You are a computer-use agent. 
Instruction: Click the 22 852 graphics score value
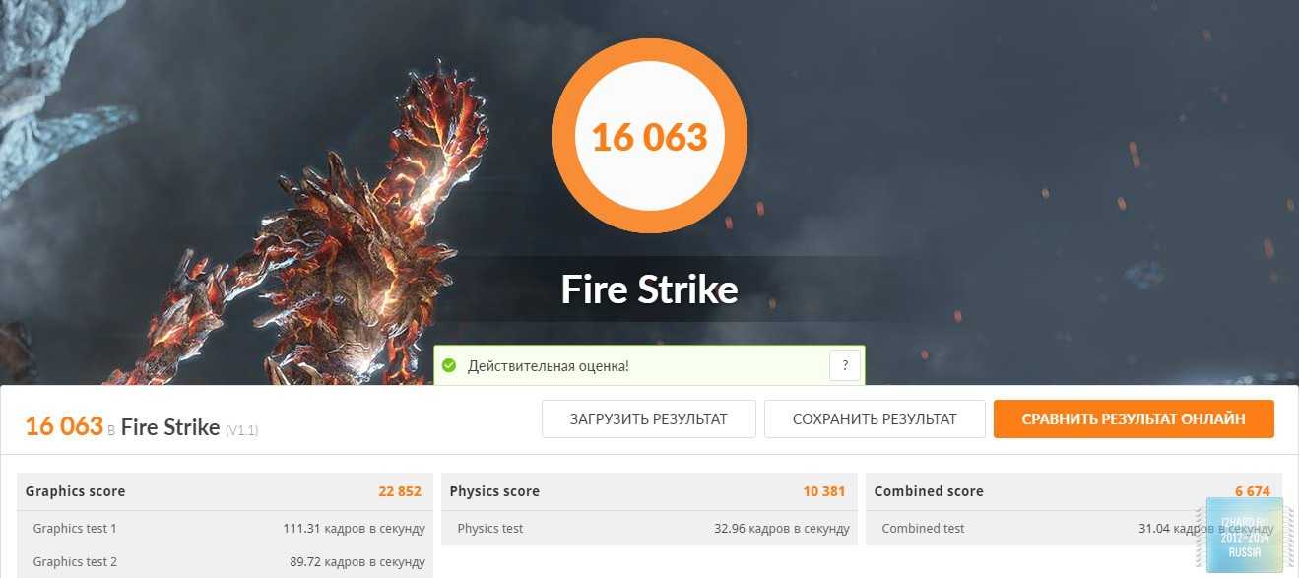point(400,491)
